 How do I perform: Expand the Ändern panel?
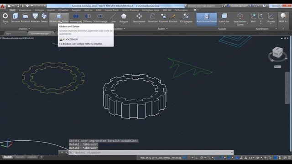(162, 29)
